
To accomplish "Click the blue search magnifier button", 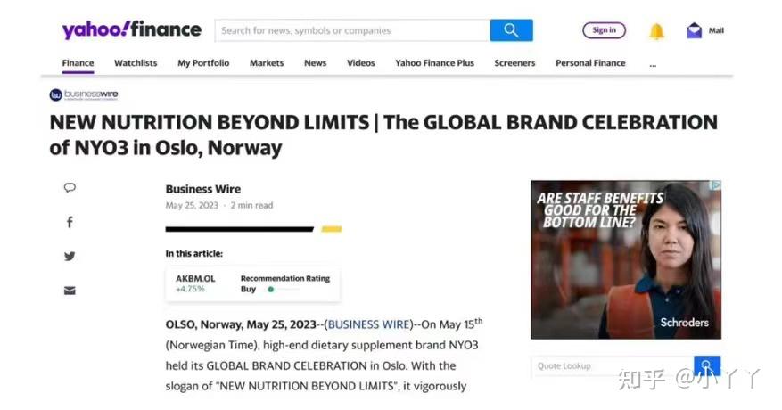I will 511,30.
